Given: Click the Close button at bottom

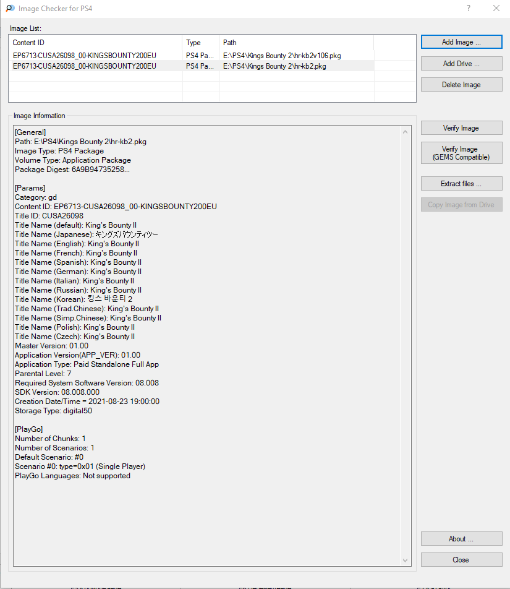Looking at the screenshot, I should click(461, 560).
